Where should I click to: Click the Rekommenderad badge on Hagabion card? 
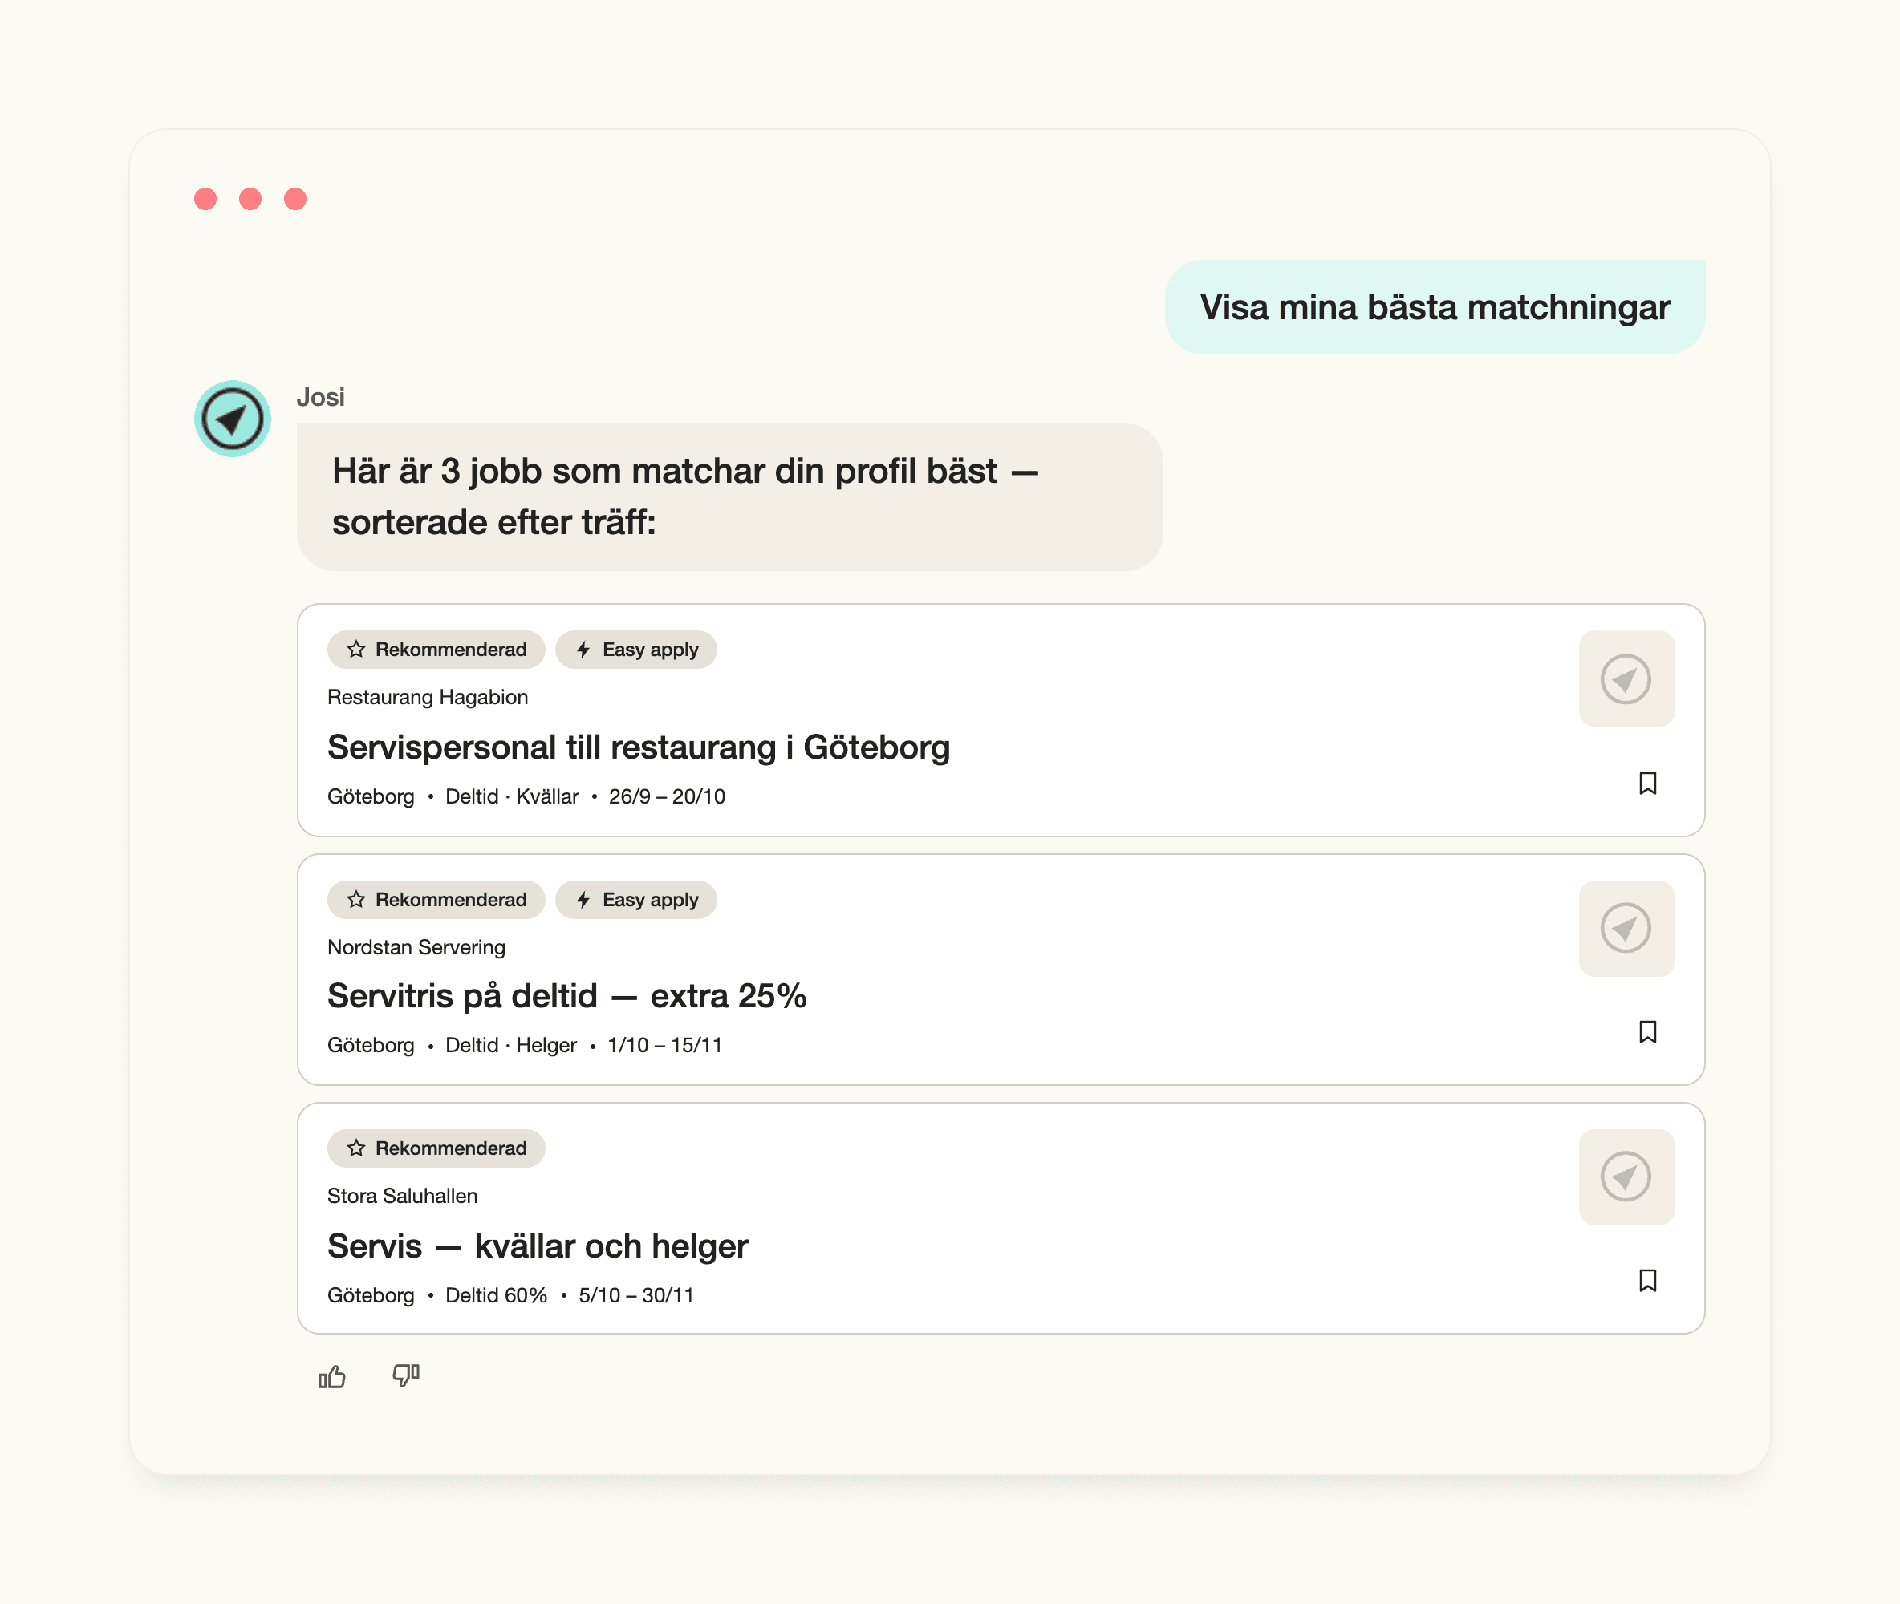pos(436,650)
